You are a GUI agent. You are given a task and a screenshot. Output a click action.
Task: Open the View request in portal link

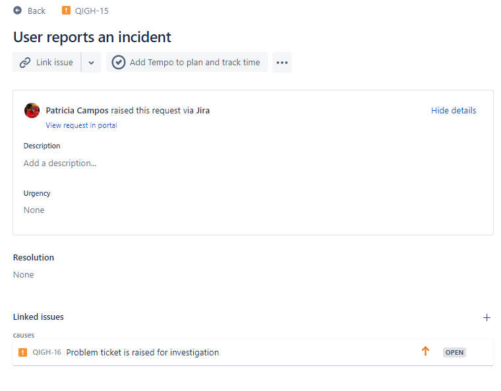tap(82, 125)
